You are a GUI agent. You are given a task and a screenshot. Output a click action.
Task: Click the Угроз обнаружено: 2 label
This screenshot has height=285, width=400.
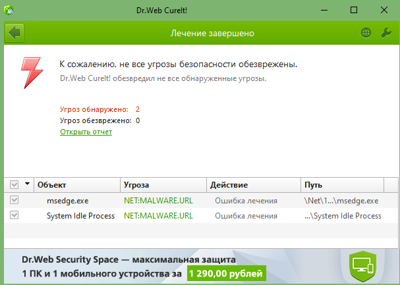point(100,109)
